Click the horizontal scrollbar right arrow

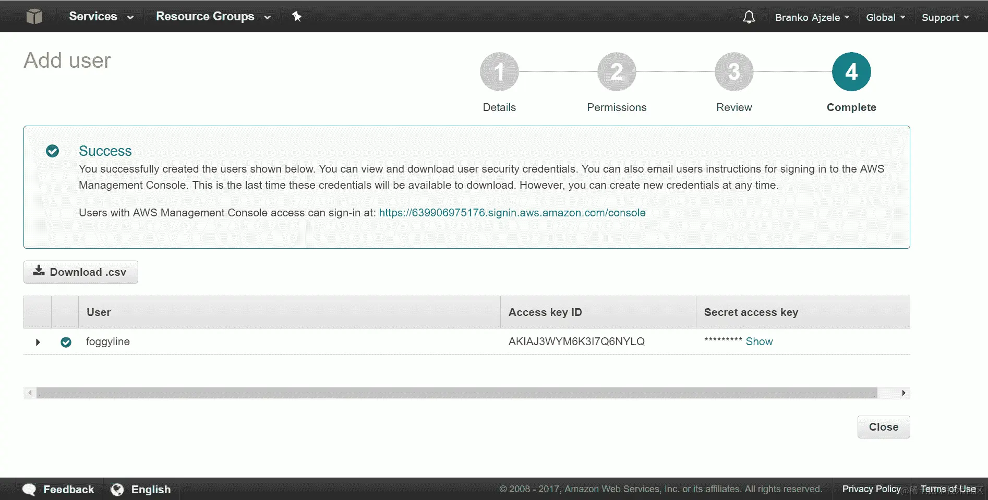pyautogui.click(x=903, y=393)
